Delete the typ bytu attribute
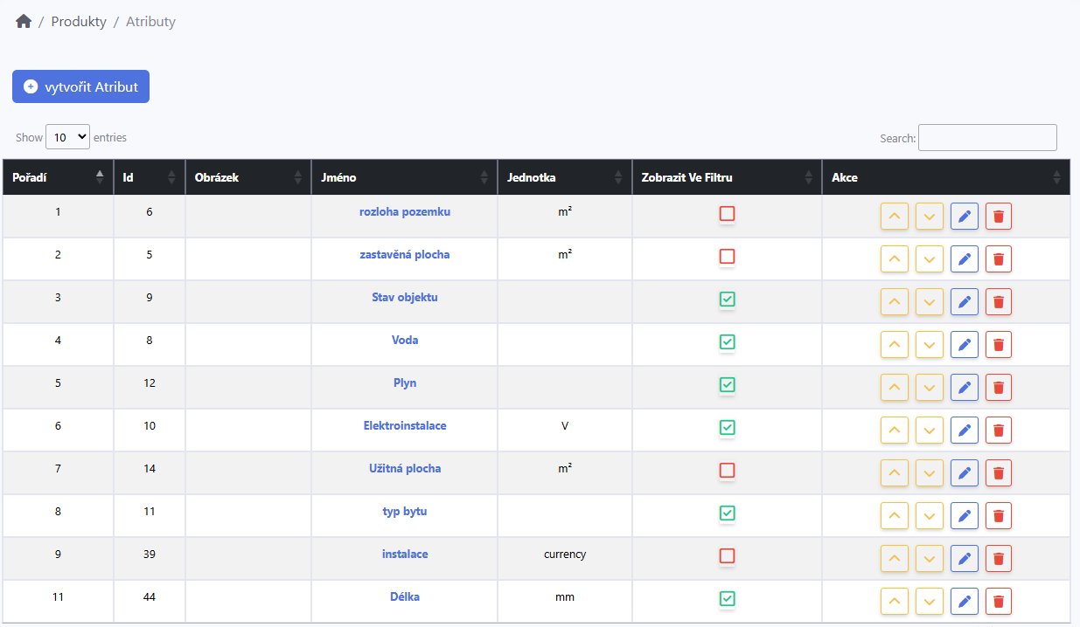1080x627 pixels. pyautogui.click(x=998, y=515)
